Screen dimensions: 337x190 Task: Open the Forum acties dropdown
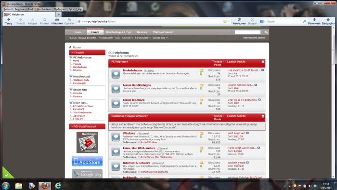(143, 38)
